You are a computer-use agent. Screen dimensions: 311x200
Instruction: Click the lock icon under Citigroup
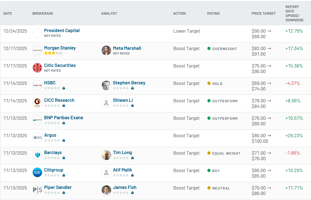pyautogui.click(x=64, y=175)
